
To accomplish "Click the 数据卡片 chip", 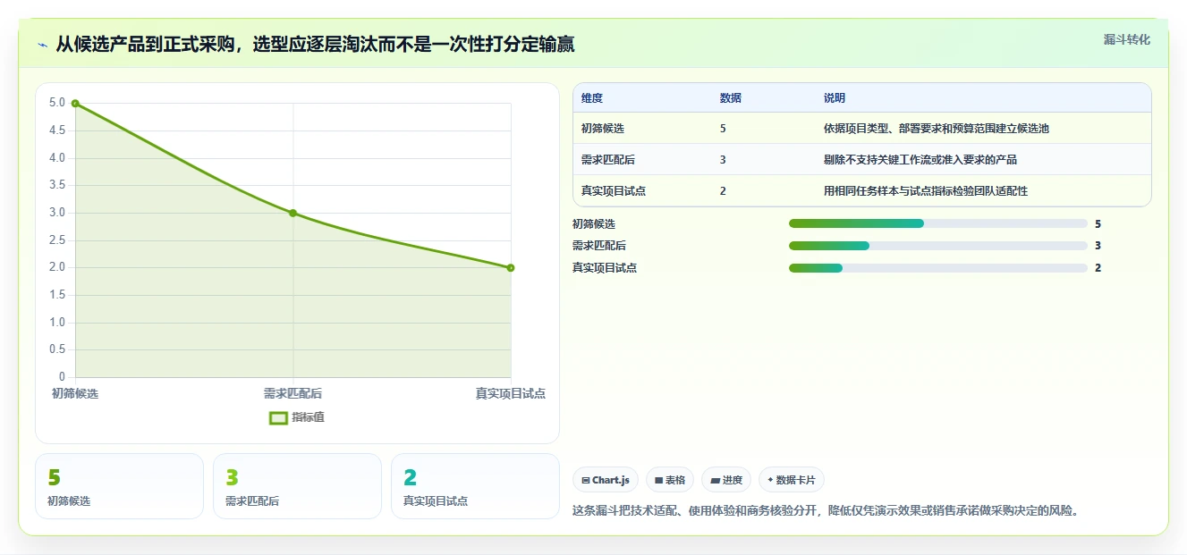I will [x=791, y=480].
